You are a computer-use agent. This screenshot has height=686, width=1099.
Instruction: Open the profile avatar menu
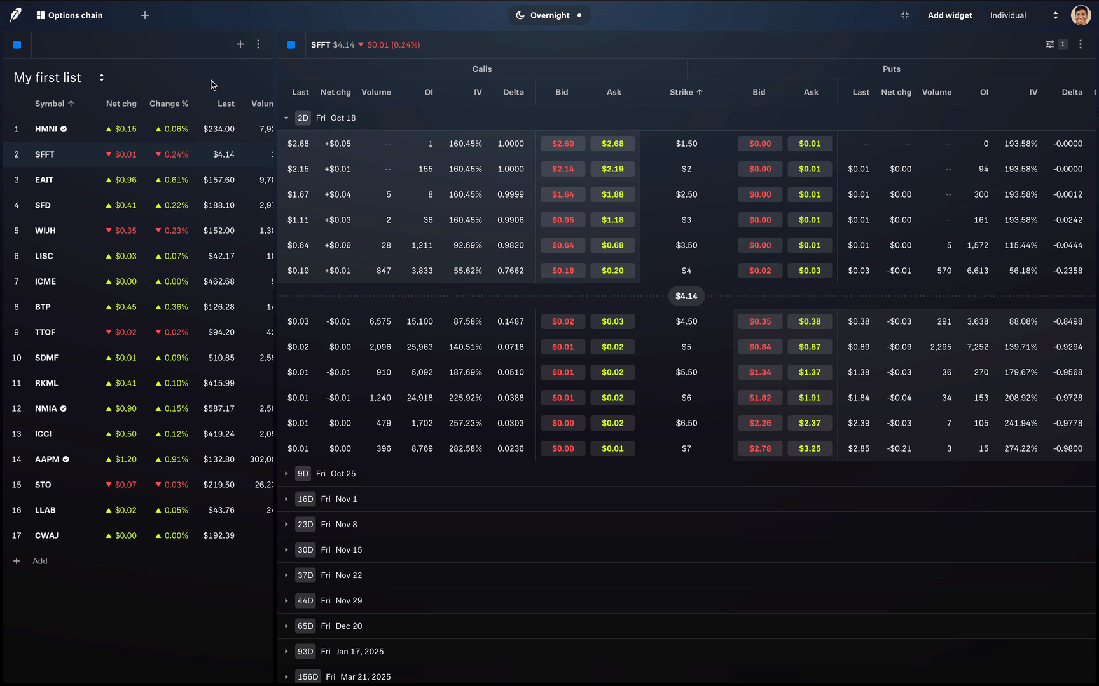(1081, 15)
